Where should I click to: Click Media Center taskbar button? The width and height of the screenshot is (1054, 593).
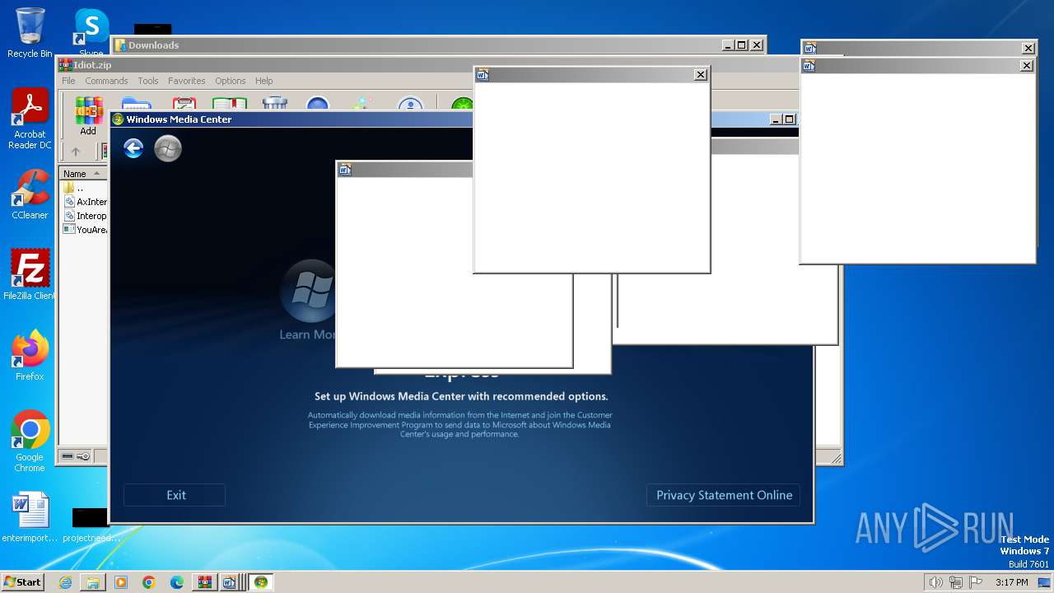click(261, 582)
